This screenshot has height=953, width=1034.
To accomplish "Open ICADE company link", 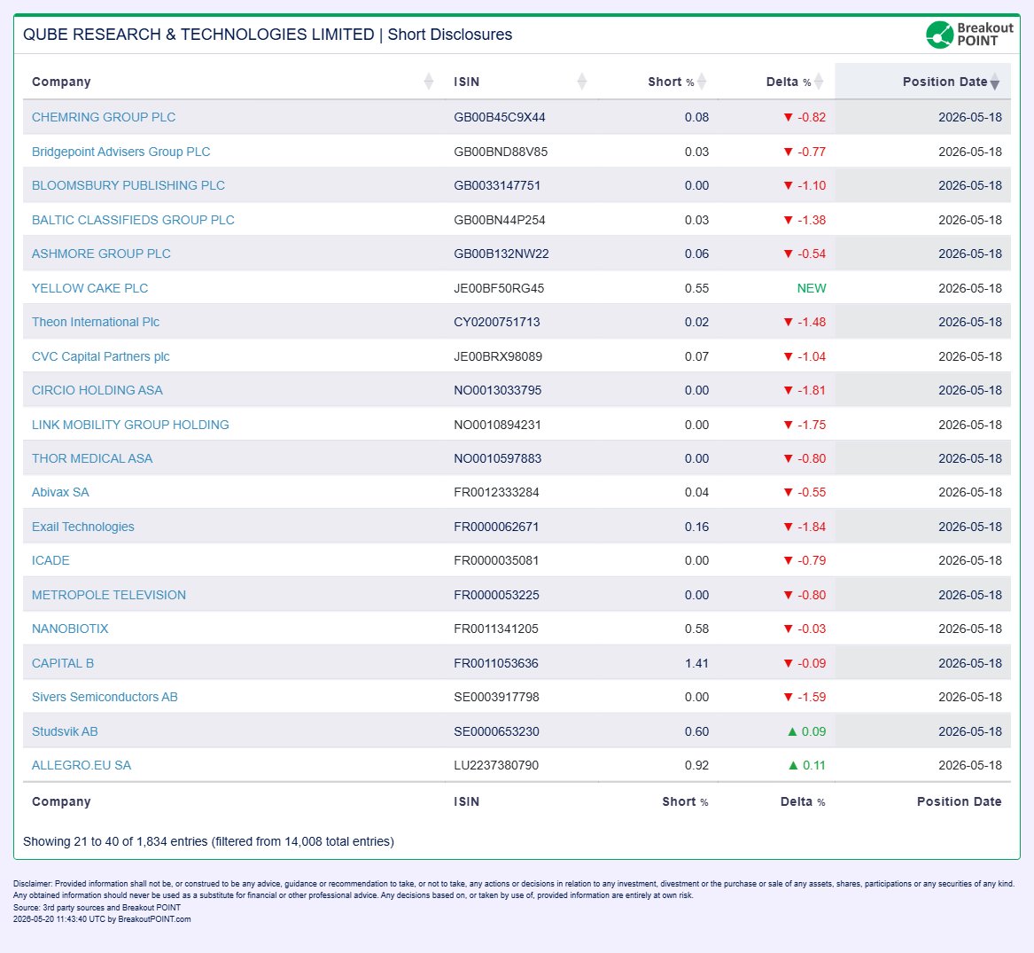I will [x=51, y=560].
